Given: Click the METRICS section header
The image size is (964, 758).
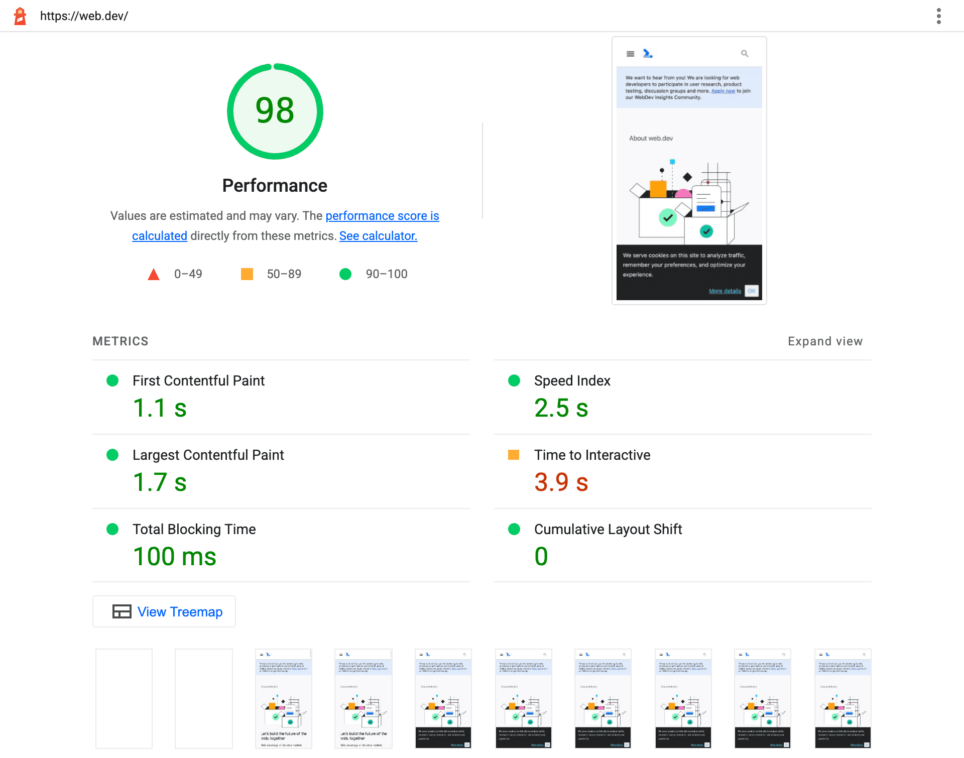Looking at the screenshot, I should (x=122, y=341).
